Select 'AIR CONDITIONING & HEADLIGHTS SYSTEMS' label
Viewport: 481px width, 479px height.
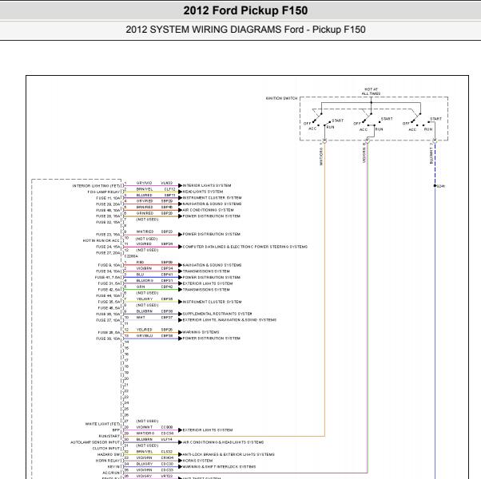[224, 442]
